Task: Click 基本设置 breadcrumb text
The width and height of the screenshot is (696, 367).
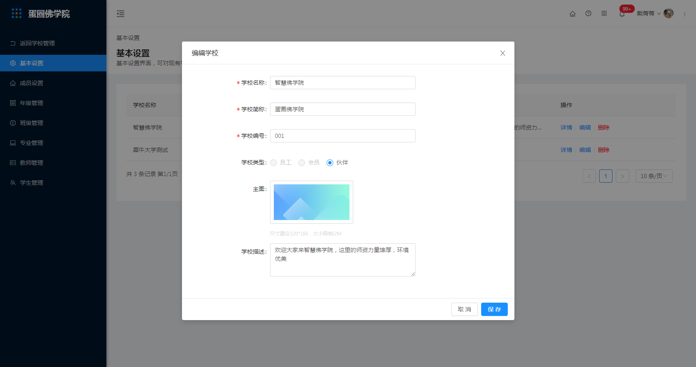Action: [128, 38]
